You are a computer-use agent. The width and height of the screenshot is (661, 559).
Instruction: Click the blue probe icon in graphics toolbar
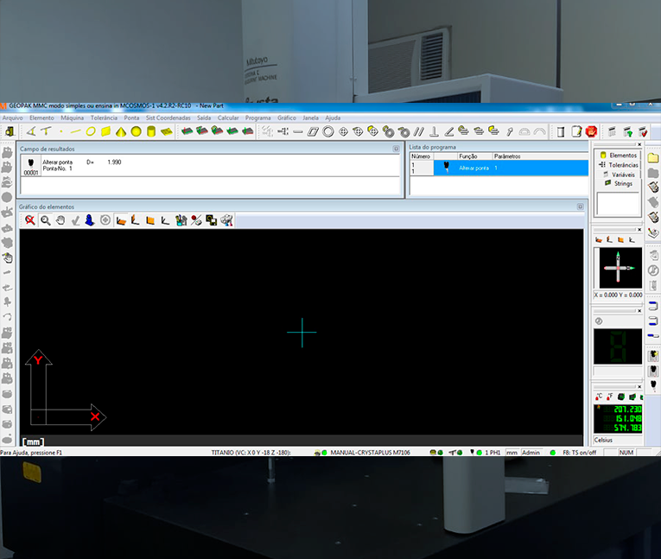90,220
